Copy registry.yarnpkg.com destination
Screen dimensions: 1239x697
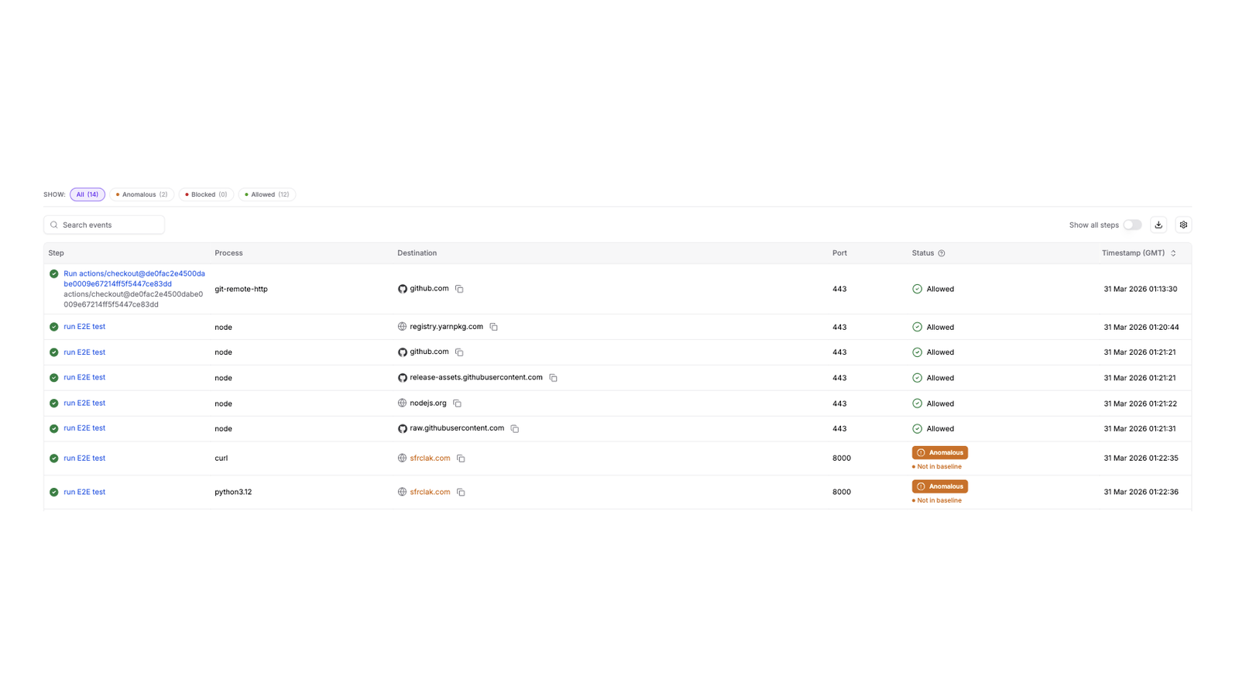(x=493, y=327)
